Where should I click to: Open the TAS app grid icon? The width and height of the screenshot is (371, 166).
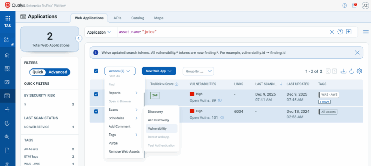[7, 18]
